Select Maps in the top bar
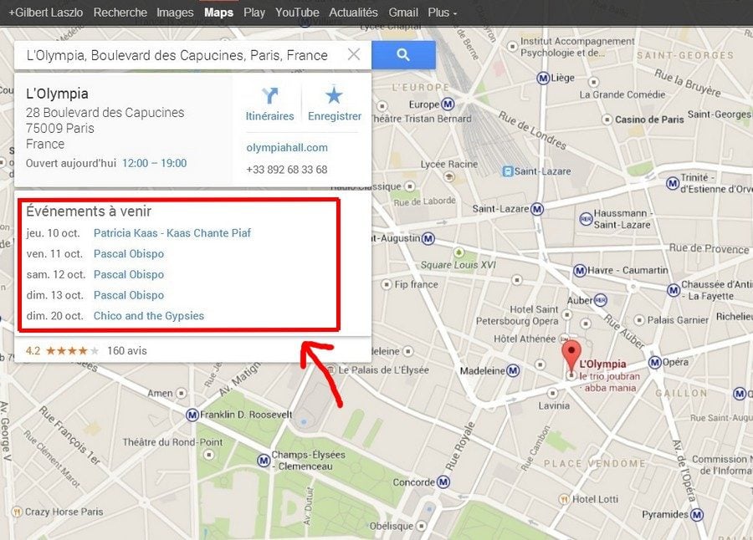The image size is (753, 540). pyautogui.click(x=218, y=13)
